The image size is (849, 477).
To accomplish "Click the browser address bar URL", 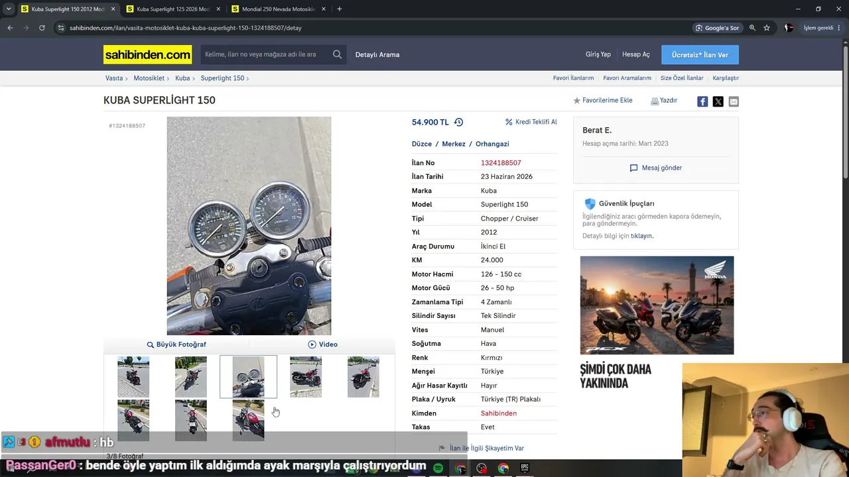I will click(186, 28).
